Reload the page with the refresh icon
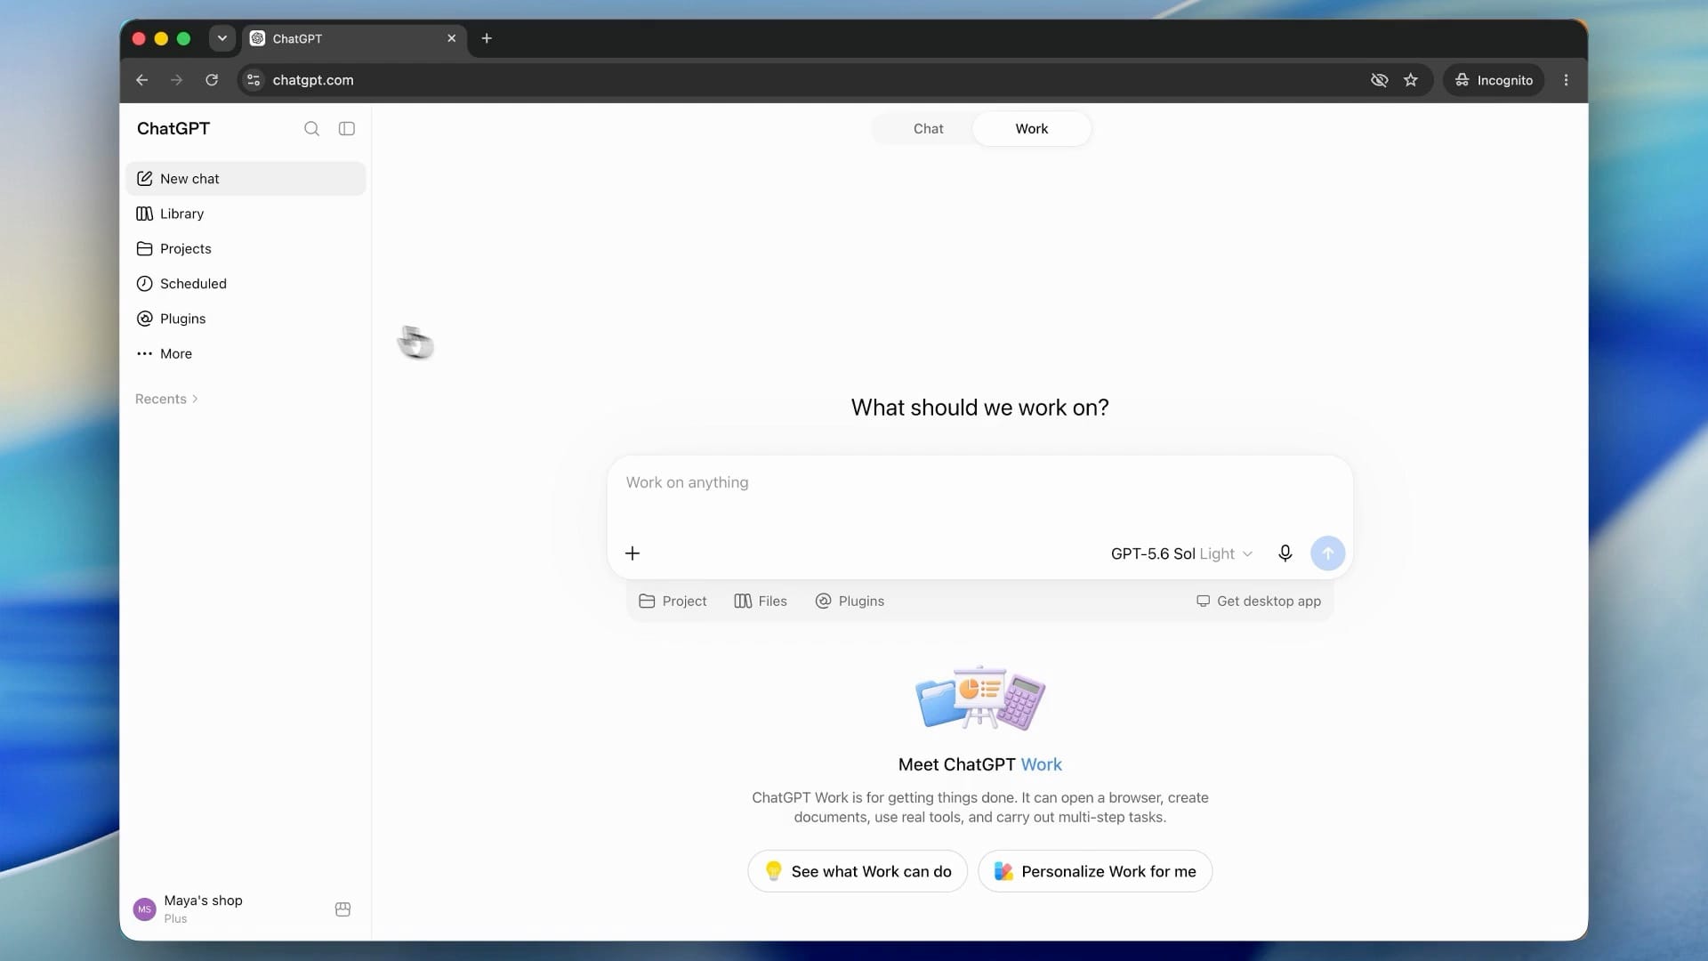The image size is (1708, 961). point(212,80)
